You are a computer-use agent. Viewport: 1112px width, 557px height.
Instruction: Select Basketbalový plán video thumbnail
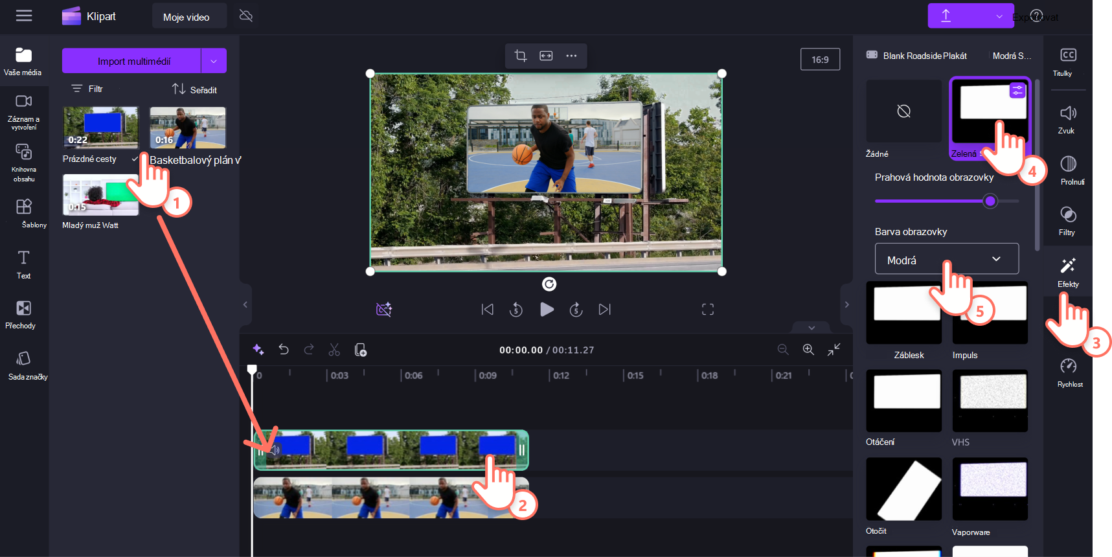pyautogui.click(x=188, y=128)
